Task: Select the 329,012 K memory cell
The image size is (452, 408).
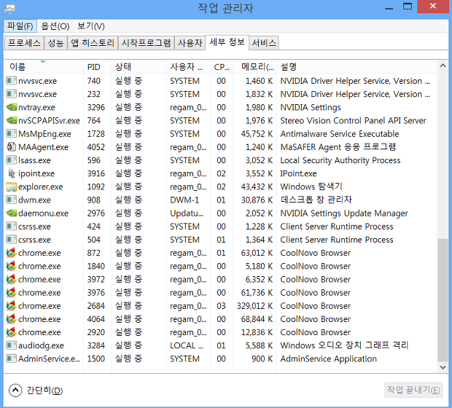Action: click(254, 306)
